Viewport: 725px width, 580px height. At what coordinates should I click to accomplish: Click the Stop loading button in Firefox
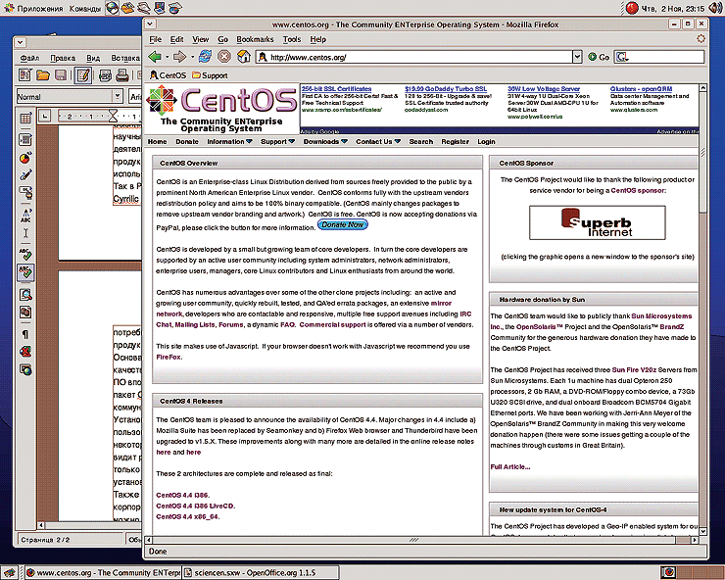click(224, 57)
